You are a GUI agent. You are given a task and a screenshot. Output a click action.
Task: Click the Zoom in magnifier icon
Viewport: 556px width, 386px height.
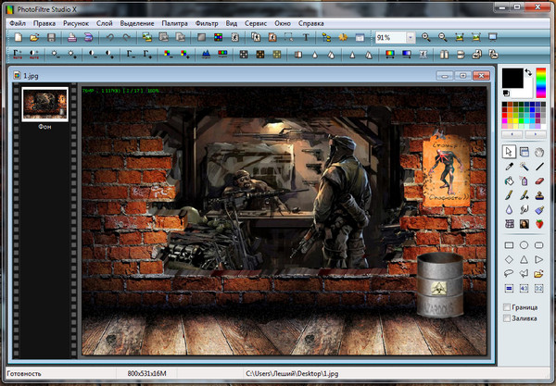point(427,38)
